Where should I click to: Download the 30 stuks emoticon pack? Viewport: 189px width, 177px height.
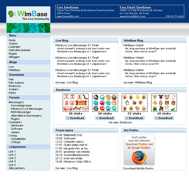[x=75, y=118]
